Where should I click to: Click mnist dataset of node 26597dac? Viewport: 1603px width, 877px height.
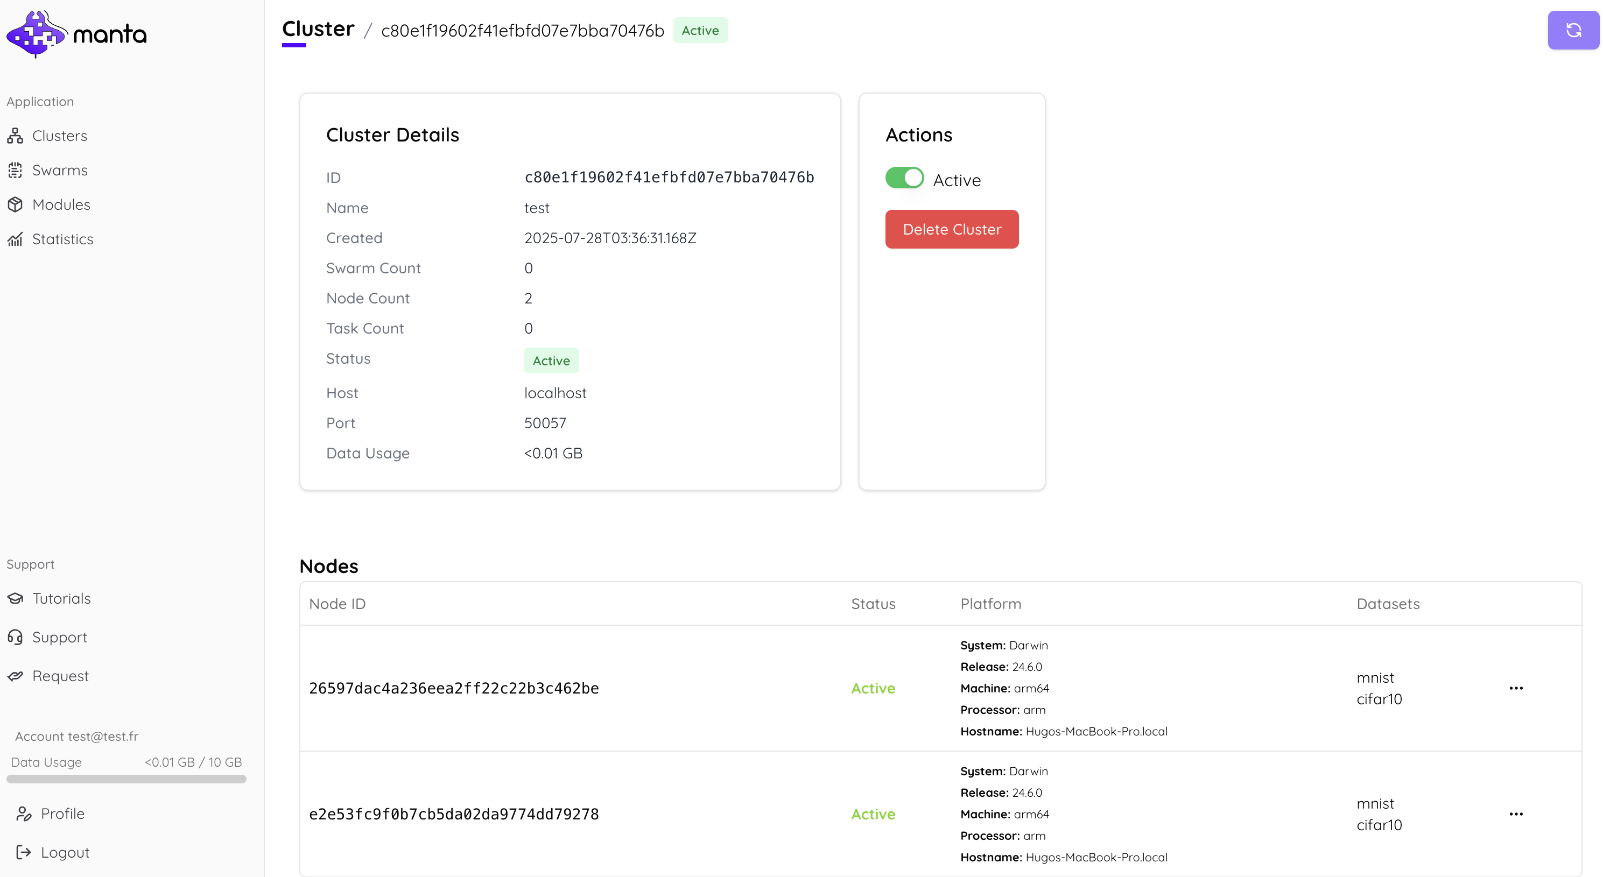pyautogui.click(x=1375, y=678)
